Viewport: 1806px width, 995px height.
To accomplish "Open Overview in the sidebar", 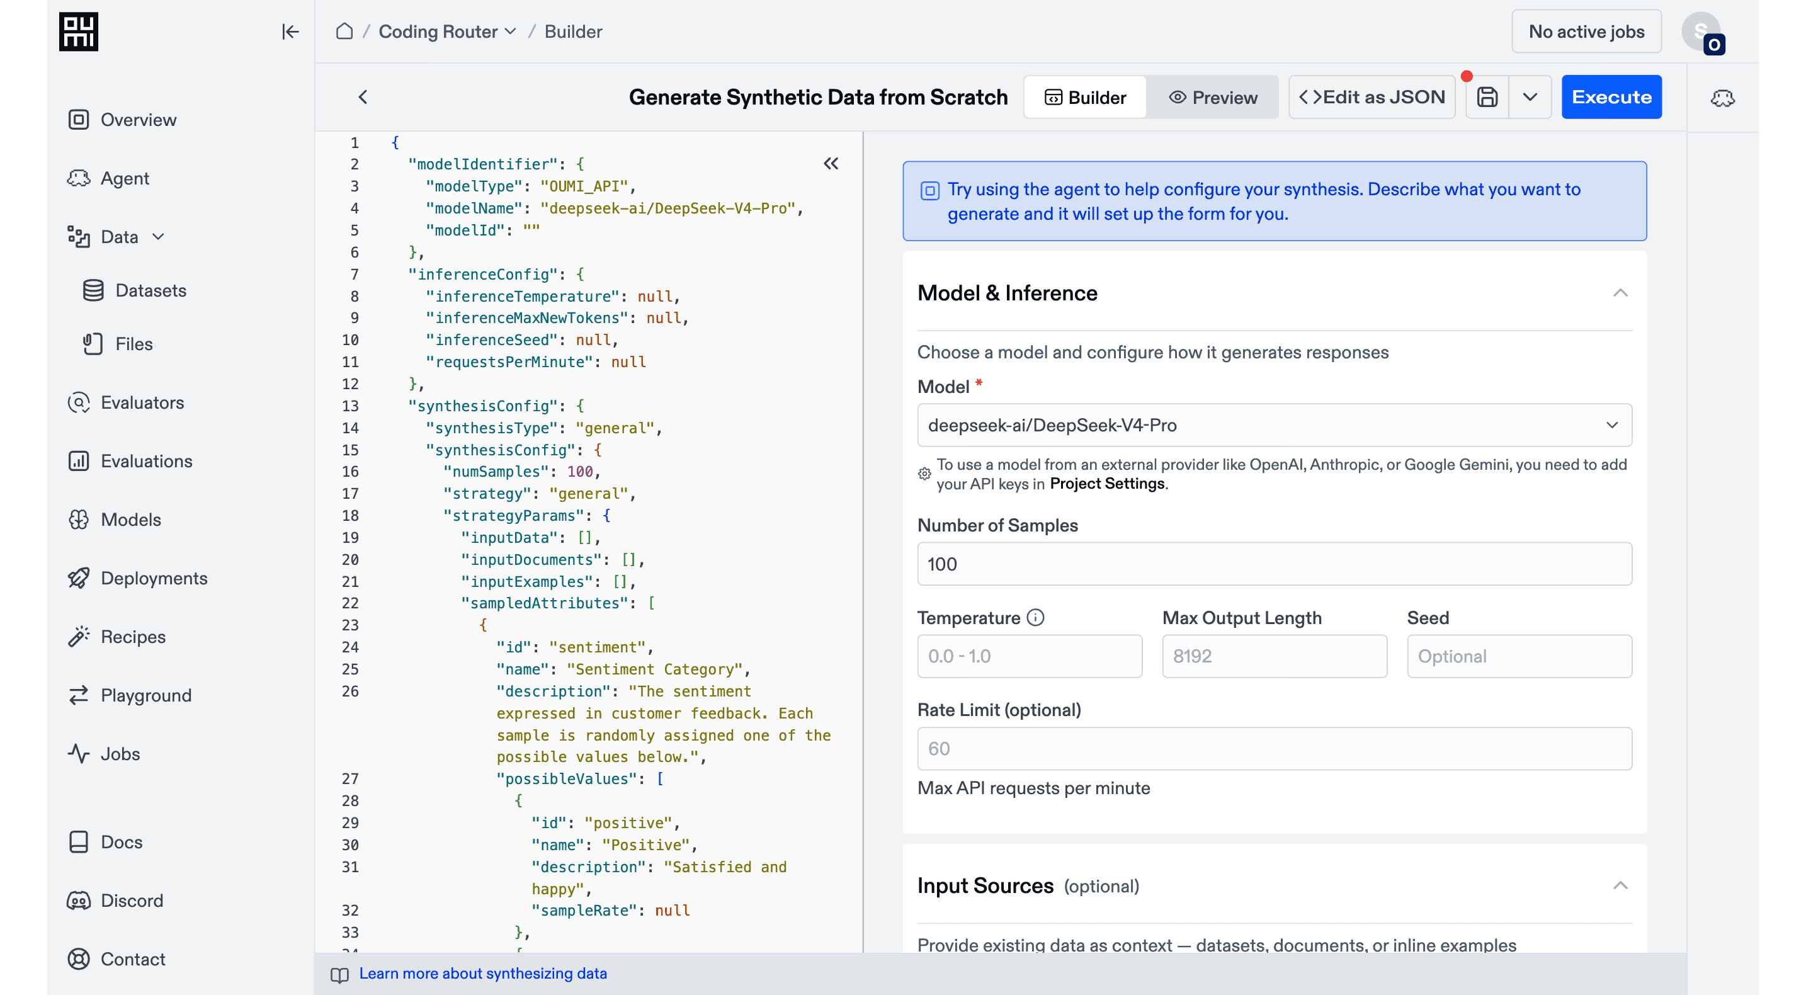I will 138,120.
